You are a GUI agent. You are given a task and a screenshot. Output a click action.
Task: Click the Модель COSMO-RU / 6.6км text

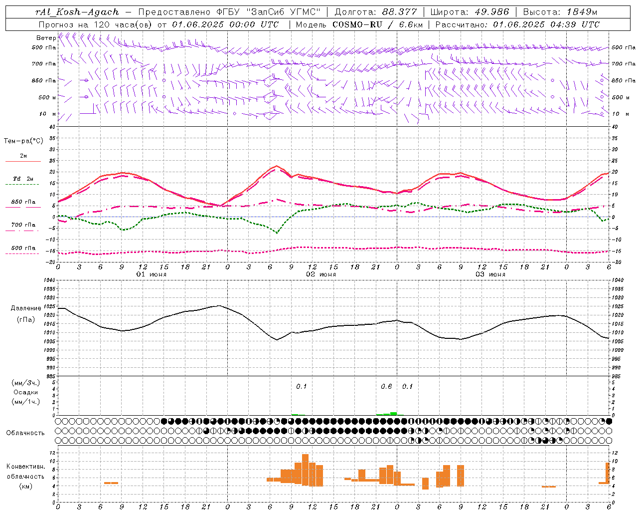pos(359,24)
